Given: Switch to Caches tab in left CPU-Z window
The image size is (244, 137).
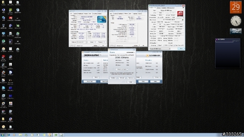Looking at the screenshot, I should point(75,14).
